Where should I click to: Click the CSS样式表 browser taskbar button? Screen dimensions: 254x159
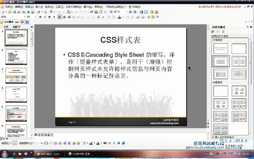[81, 154]
